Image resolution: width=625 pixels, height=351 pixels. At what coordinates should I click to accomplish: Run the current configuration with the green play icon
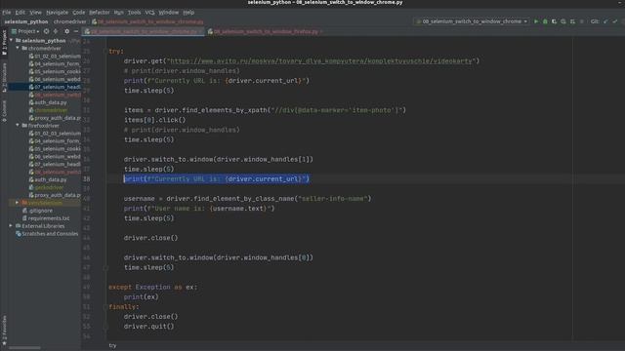point(536,21)
